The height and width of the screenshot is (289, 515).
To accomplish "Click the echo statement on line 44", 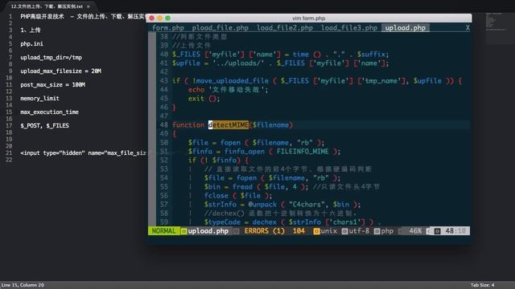I will pos(196,89).
